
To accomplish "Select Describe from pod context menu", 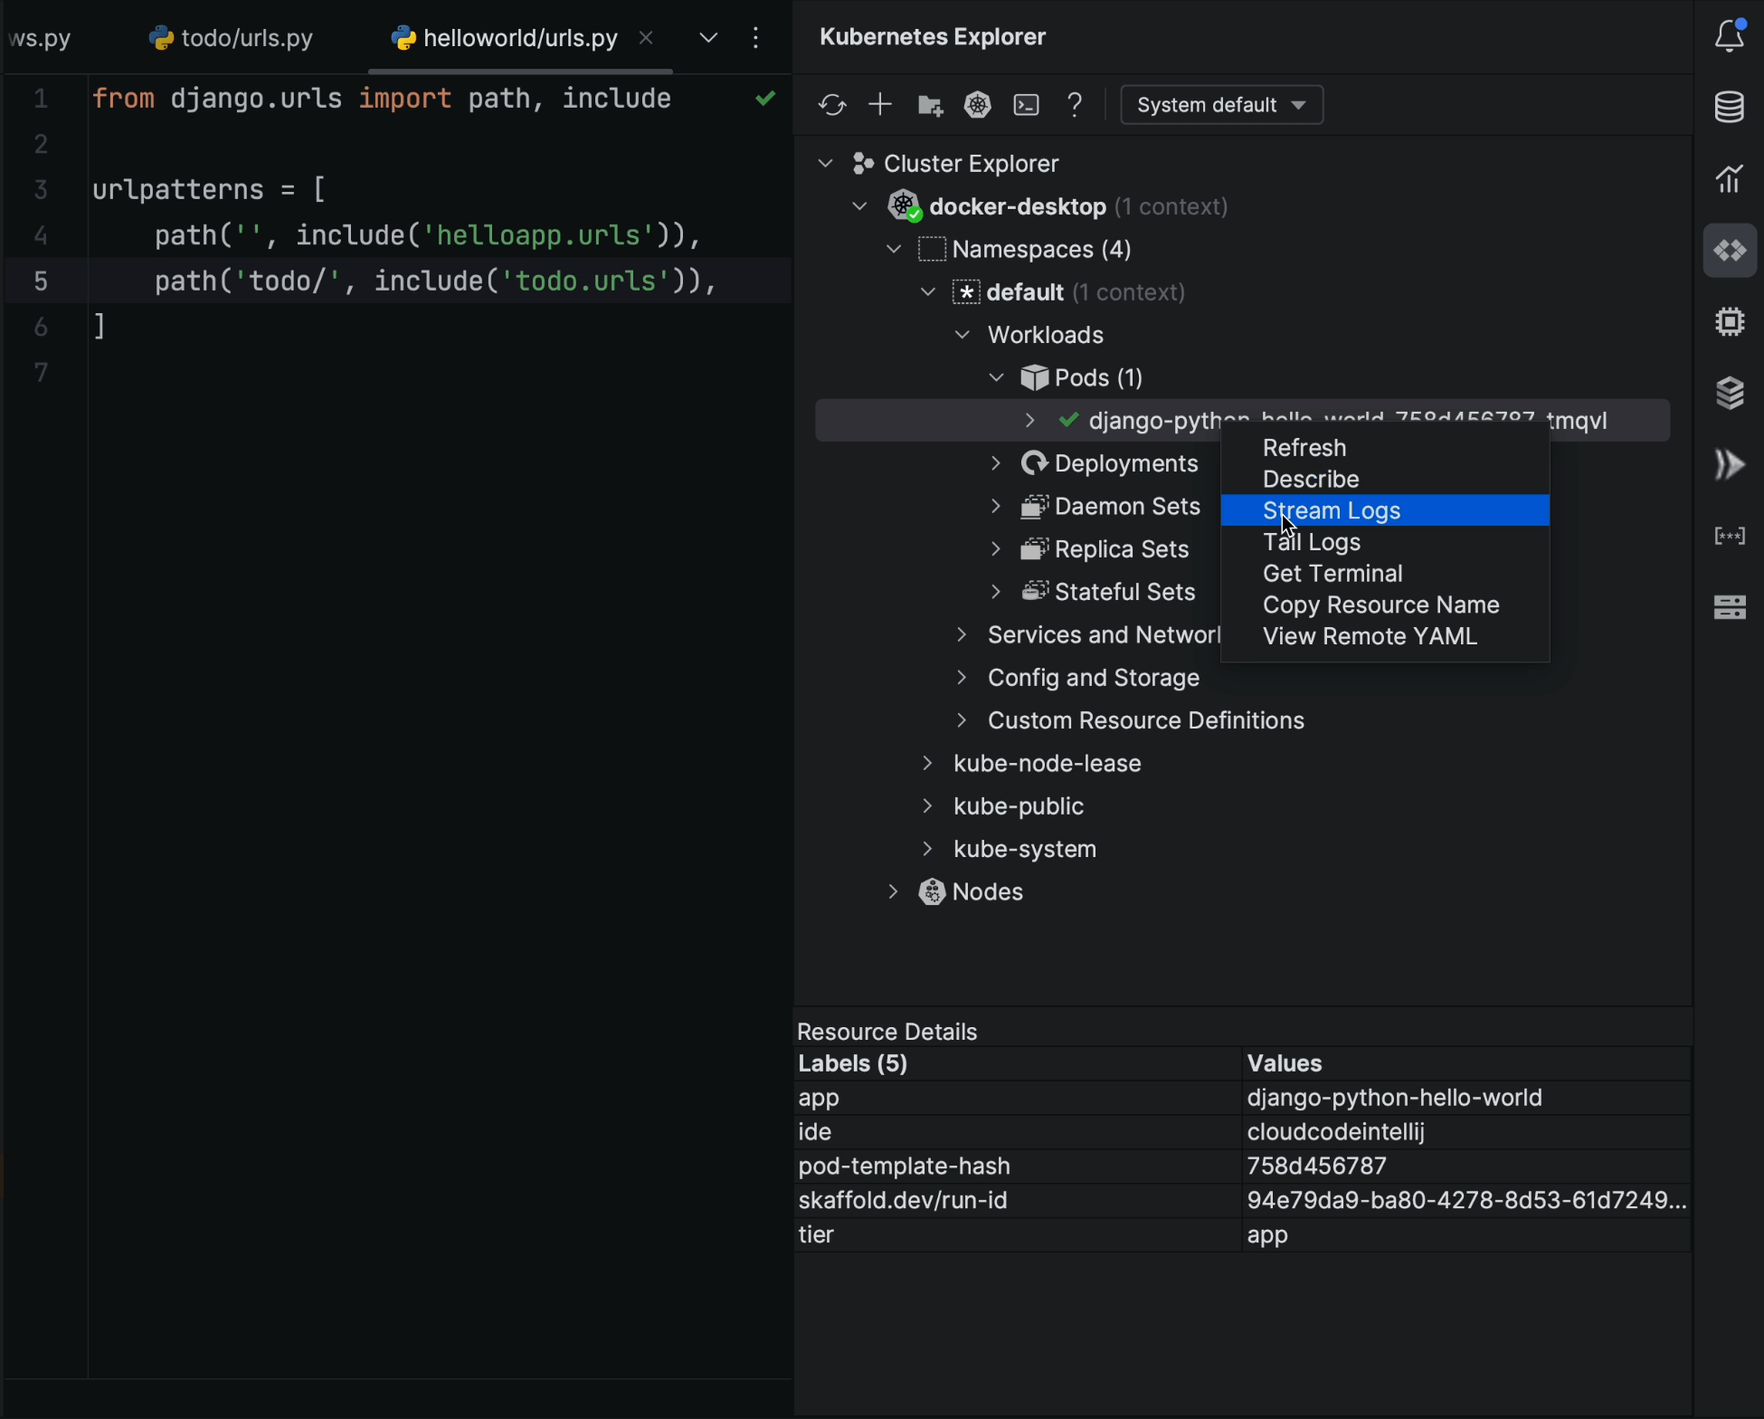I will 1310,478.
